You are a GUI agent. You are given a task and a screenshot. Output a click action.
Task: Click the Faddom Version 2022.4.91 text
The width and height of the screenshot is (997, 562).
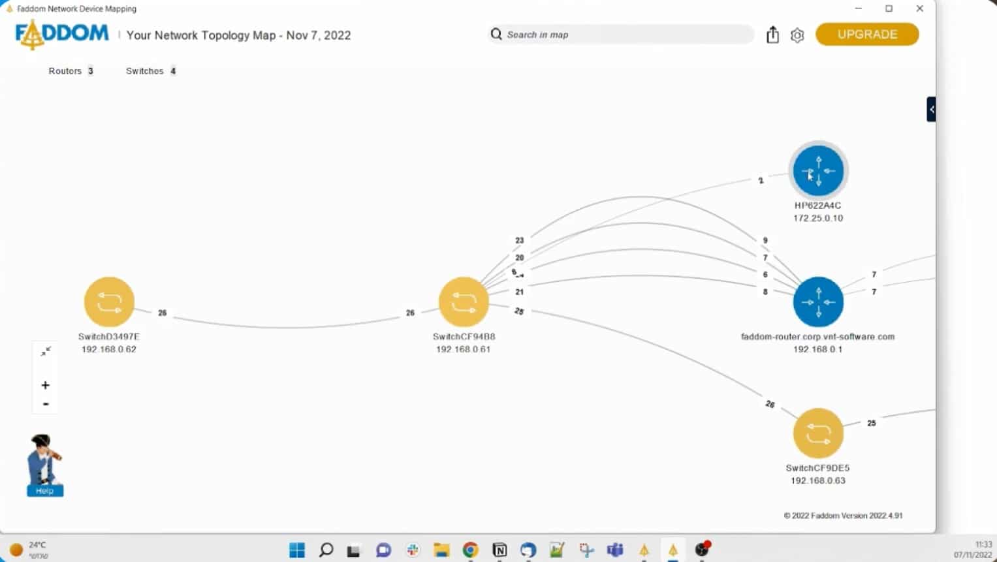[844, 516]
